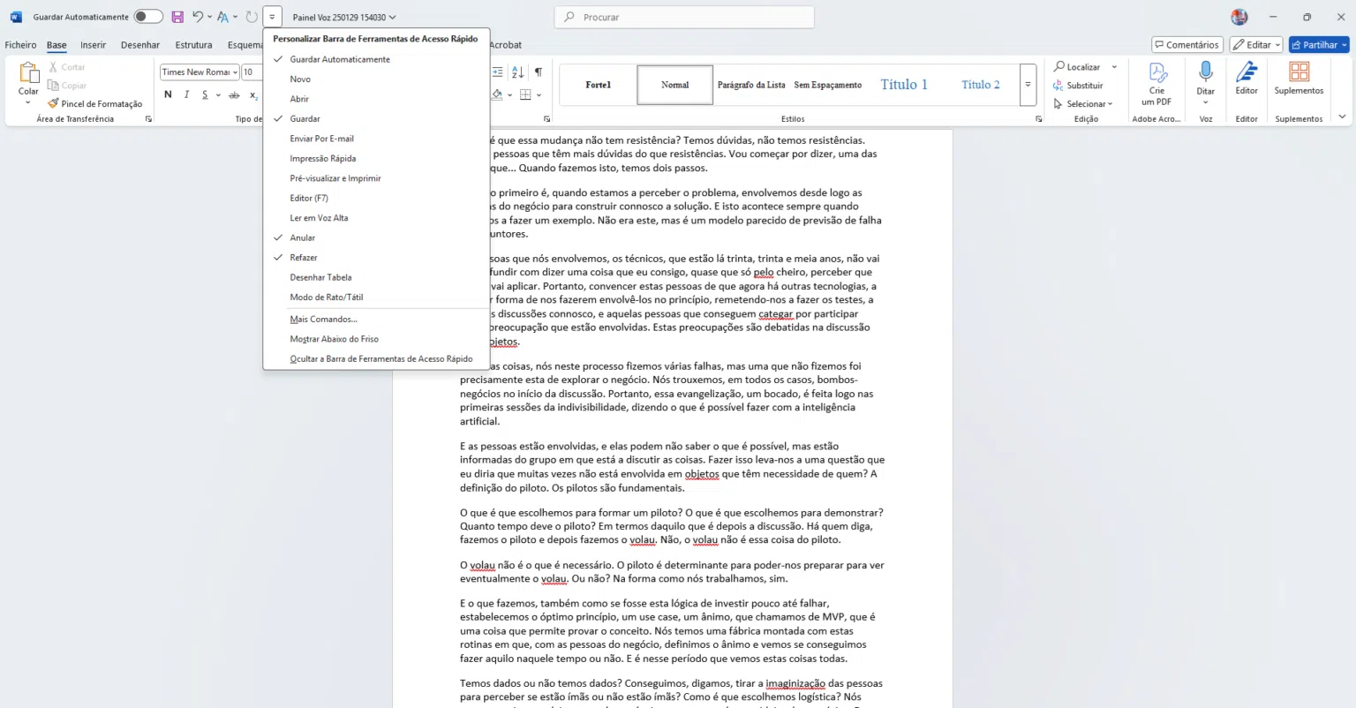Toggle Guardar Automaticamente switch in title bar
Image resolution: width=1356 pixels, height=708 pixels.
(x=147, y=17)
